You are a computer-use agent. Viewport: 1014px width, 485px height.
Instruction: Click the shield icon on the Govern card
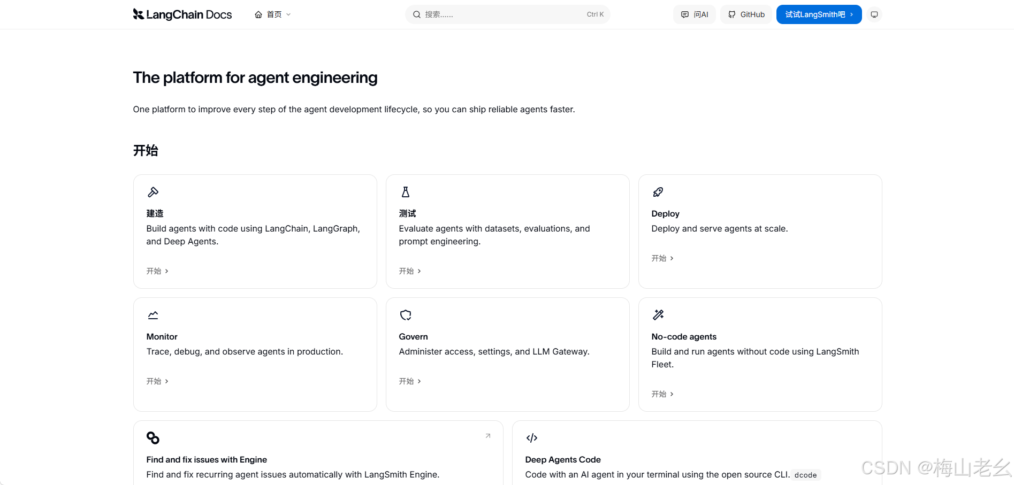(x=406, y=315)
